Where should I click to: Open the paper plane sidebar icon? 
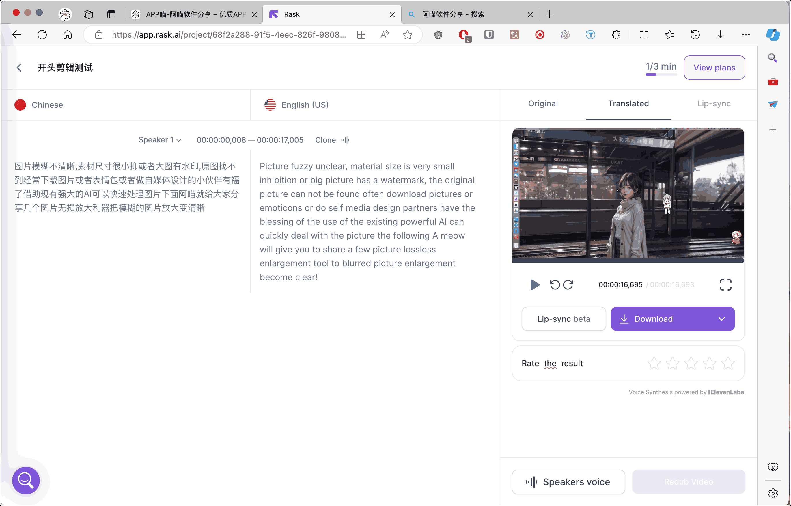pos(773,105)
